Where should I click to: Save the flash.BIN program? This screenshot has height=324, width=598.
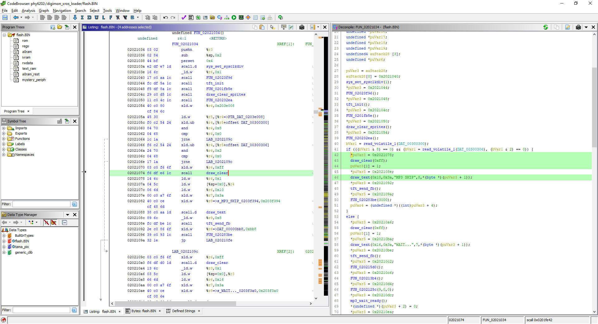click(x=5, y=17)
